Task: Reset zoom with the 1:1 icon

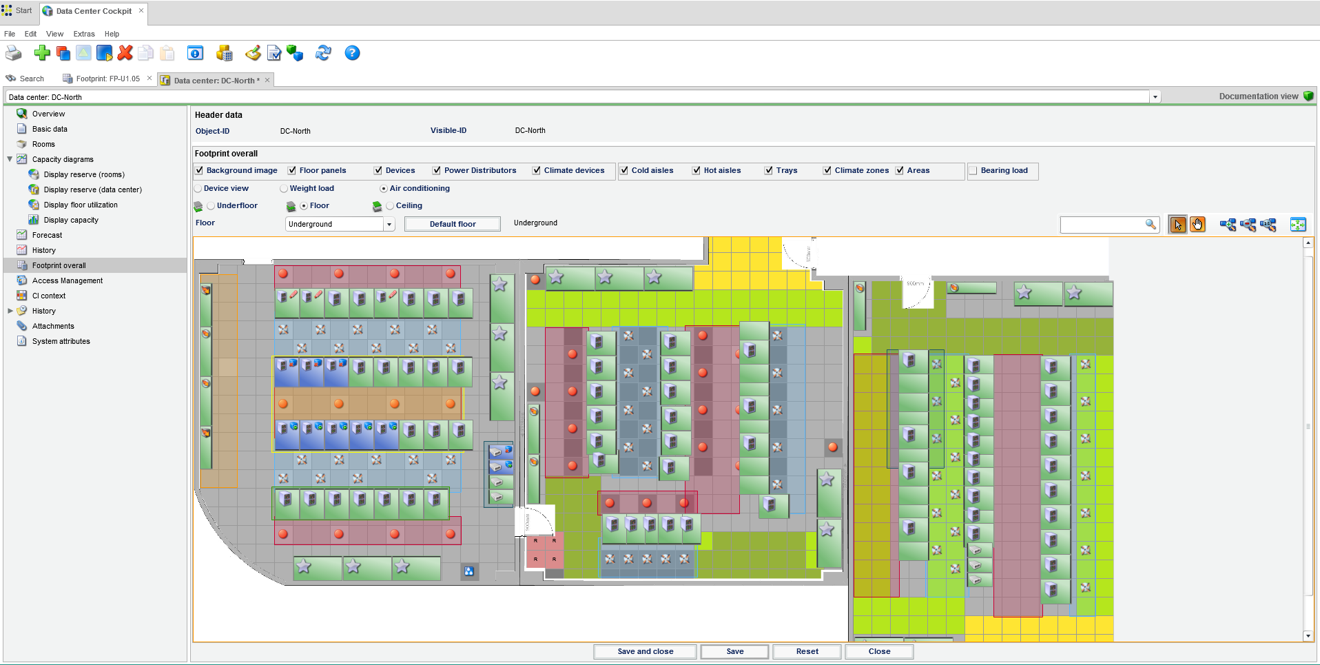Action: [x=1268, y=225]
